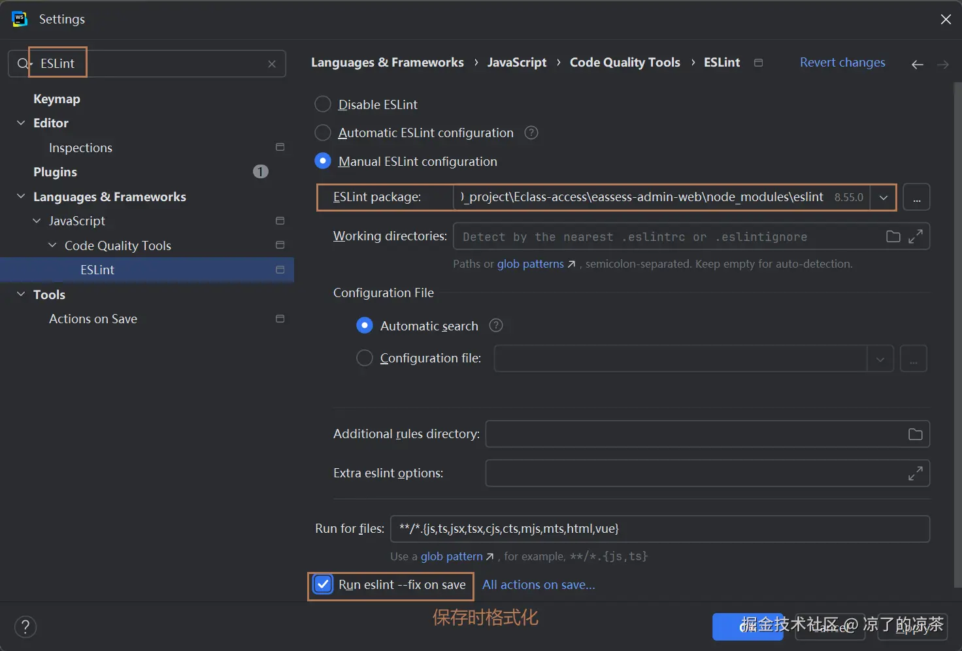Toggle Run eslint --fix on save
This screenshot has height=651, width=962.
click(x=323, y=584)
